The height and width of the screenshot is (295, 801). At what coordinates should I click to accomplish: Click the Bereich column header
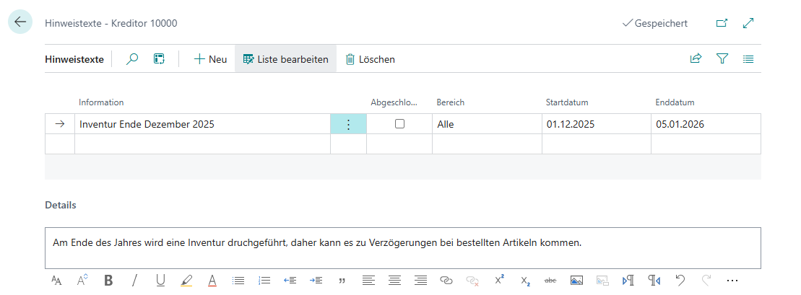(x=451, y=102)
